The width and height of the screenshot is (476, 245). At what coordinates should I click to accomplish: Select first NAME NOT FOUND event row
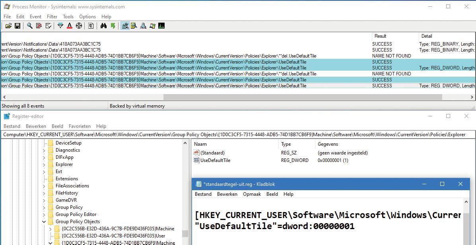pos(238,56)
